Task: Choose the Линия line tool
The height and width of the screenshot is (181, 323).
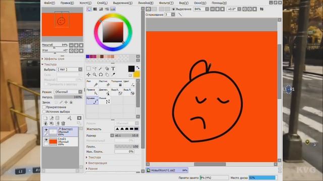Action: [x=104, y=101]
